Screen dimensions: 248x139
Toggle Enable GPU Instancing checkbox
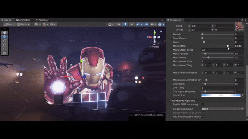click(x=203, y=104)
